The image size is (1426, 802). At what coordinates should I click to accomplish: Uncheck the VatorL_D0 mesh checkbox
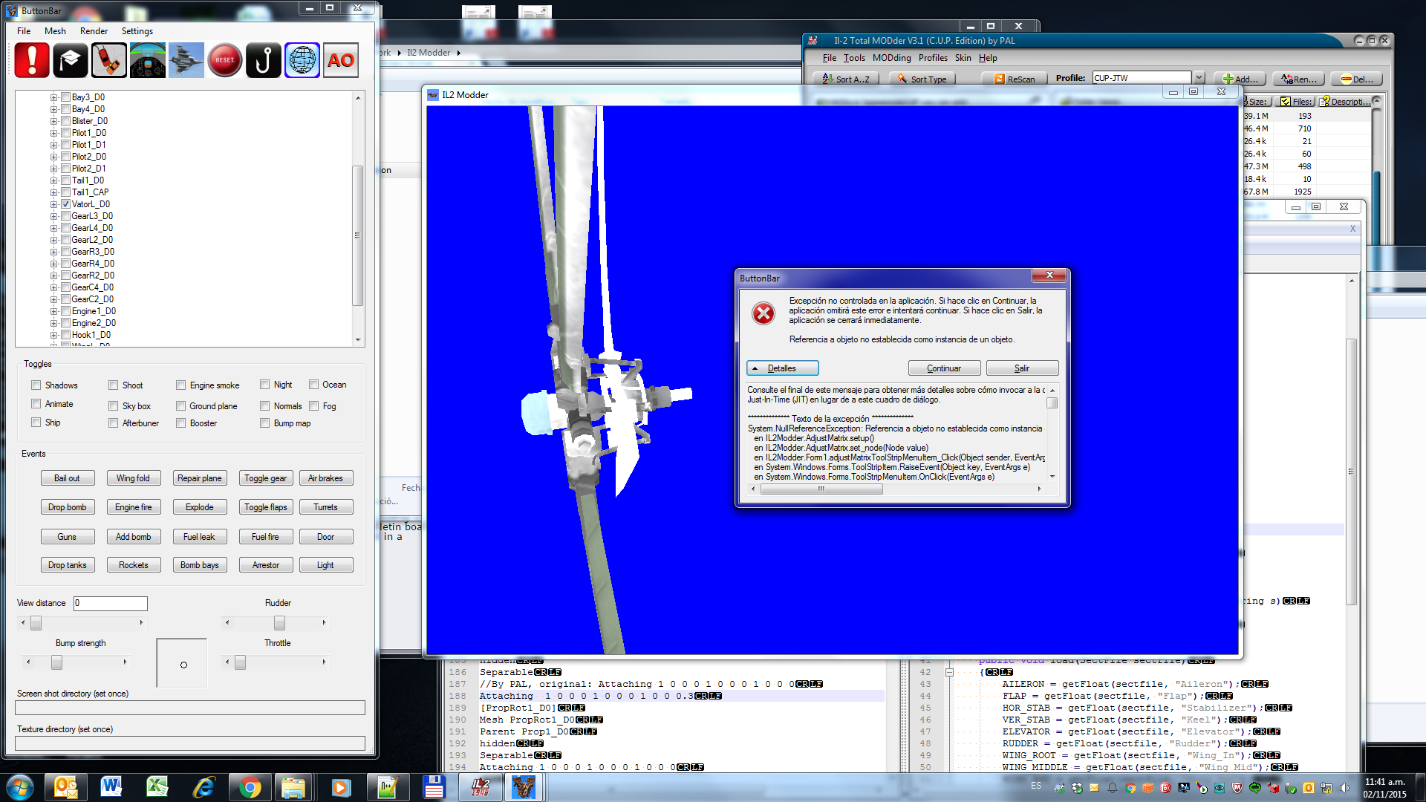coord(66,204)
